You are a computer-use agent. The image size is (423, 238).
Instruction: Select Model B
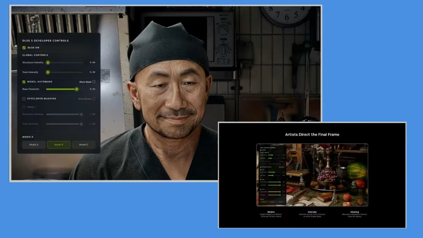(x=58, y=144)
